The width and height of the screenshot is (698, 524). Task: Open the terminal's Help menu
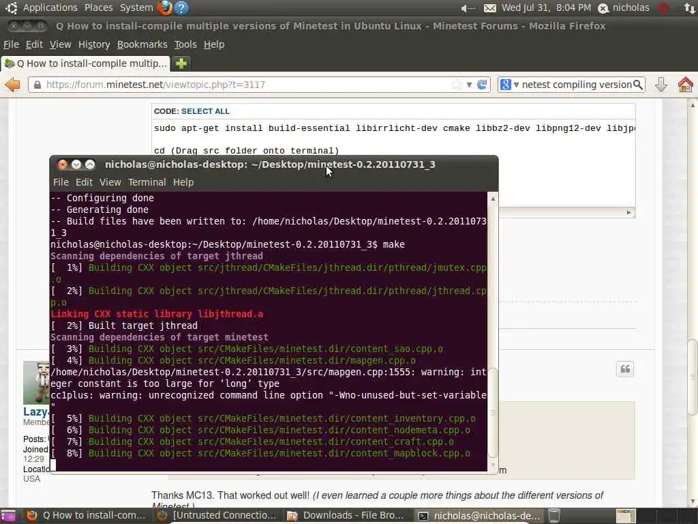pyautogui.click(x=183, y=182)
